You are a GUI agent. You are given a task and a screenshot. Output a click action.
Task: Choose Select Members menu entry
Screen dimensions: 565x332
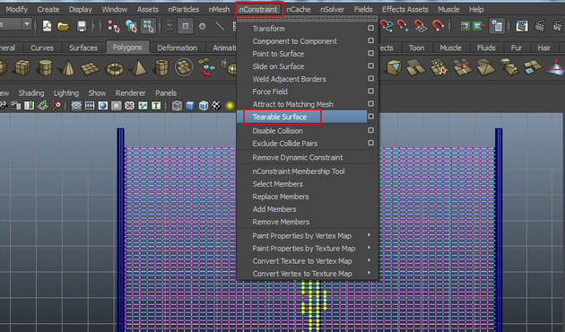277,184
